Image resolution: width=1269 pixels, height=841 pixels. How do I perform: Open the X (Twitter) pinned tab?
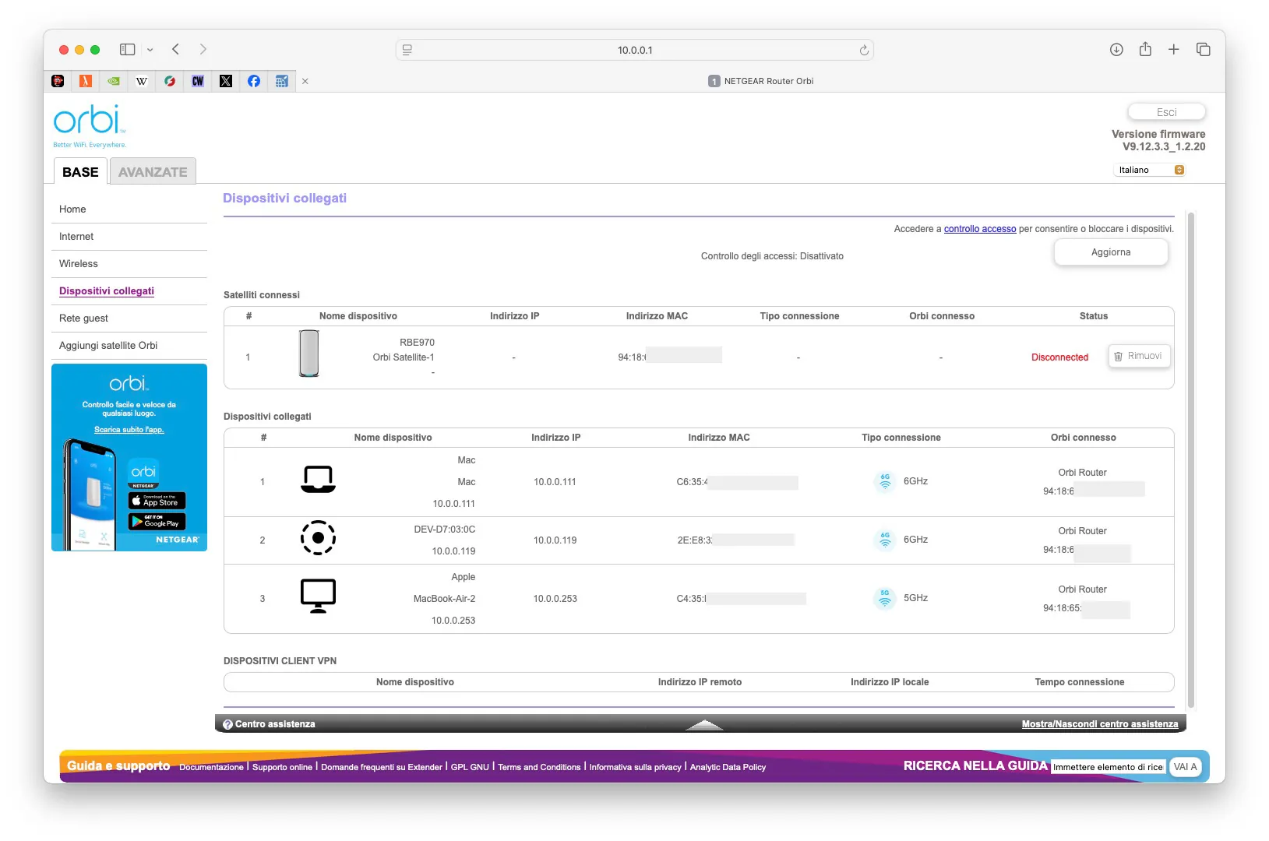pyautogui.click(x=226, y=81)
